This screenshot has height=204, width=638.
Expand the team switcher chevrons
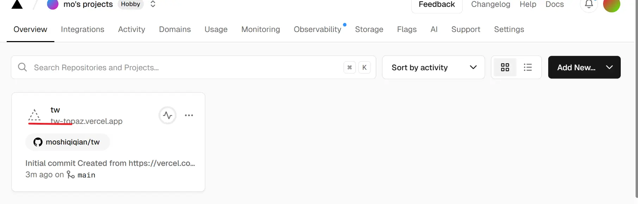tap(153, 4)
